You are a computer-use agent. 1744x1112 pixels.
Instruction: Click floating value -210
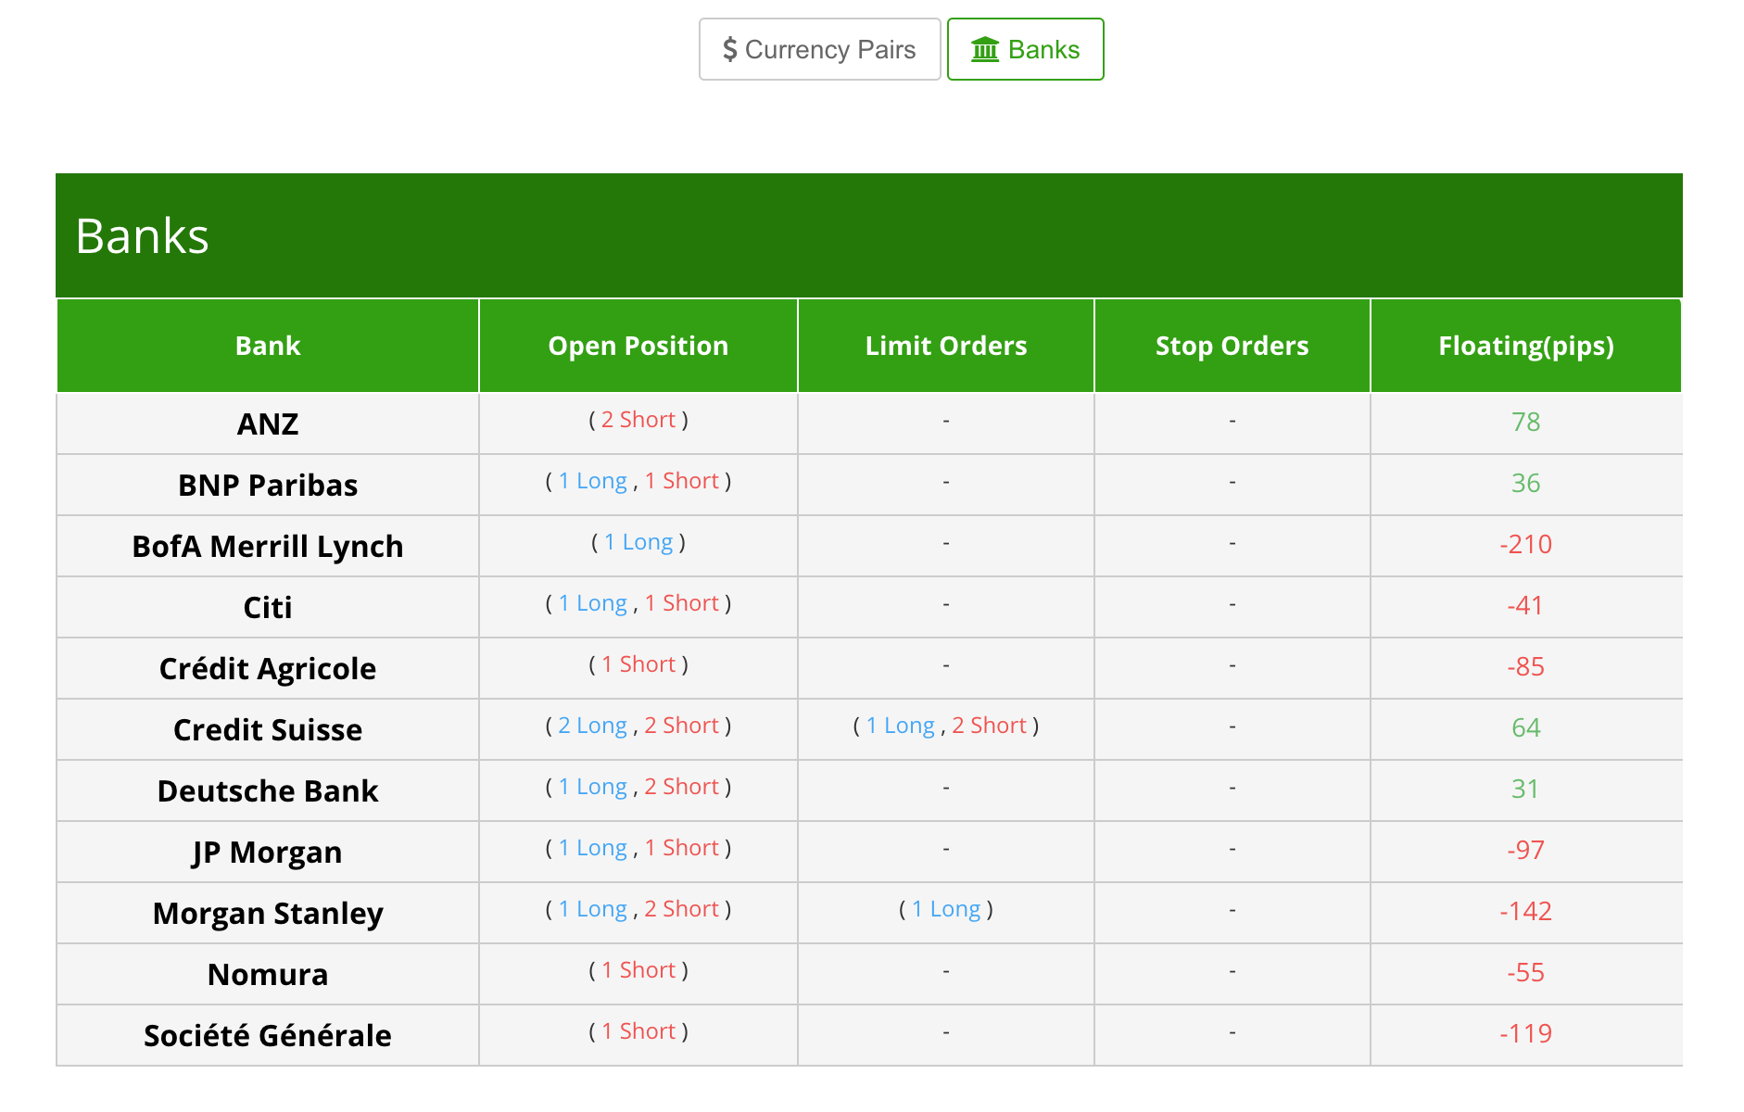[x=1526, y=544]
